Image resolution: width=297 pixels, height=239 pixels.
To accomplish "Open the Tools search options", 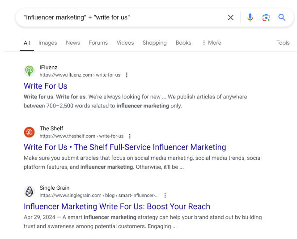I will (283, 43).
